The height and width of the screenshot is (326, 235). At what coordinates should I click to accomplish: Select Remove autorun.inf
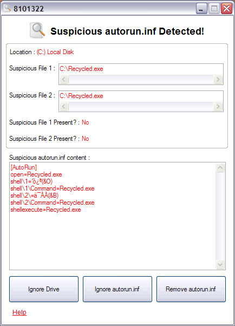click(x=191, y=289)
